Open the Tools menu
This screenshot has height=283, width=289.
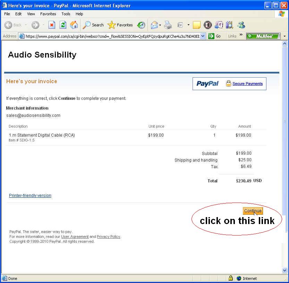[66, 14]
